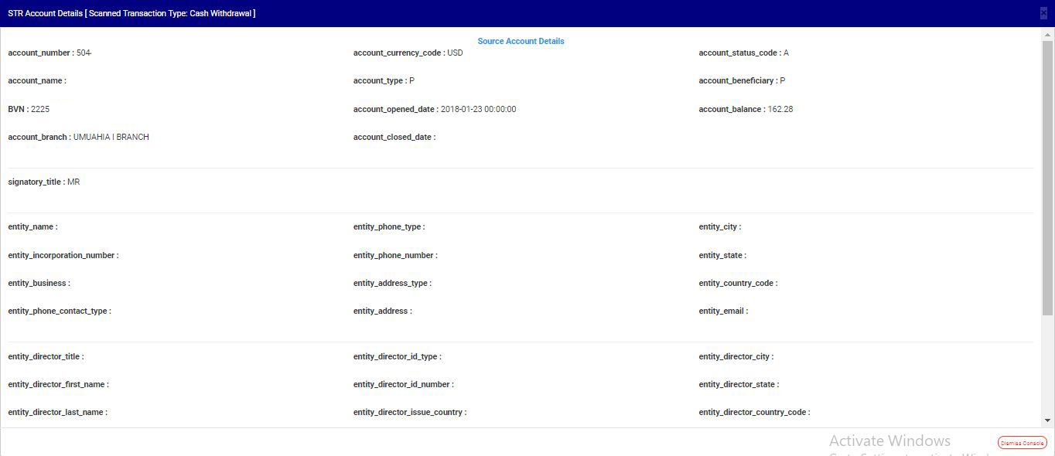
Task: Select the BVN value 2225
Action: click(x=40, y=110)
